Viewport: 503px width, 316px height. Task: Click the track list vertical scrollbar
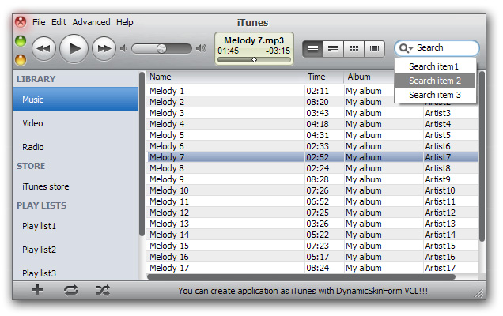point(482,156)
